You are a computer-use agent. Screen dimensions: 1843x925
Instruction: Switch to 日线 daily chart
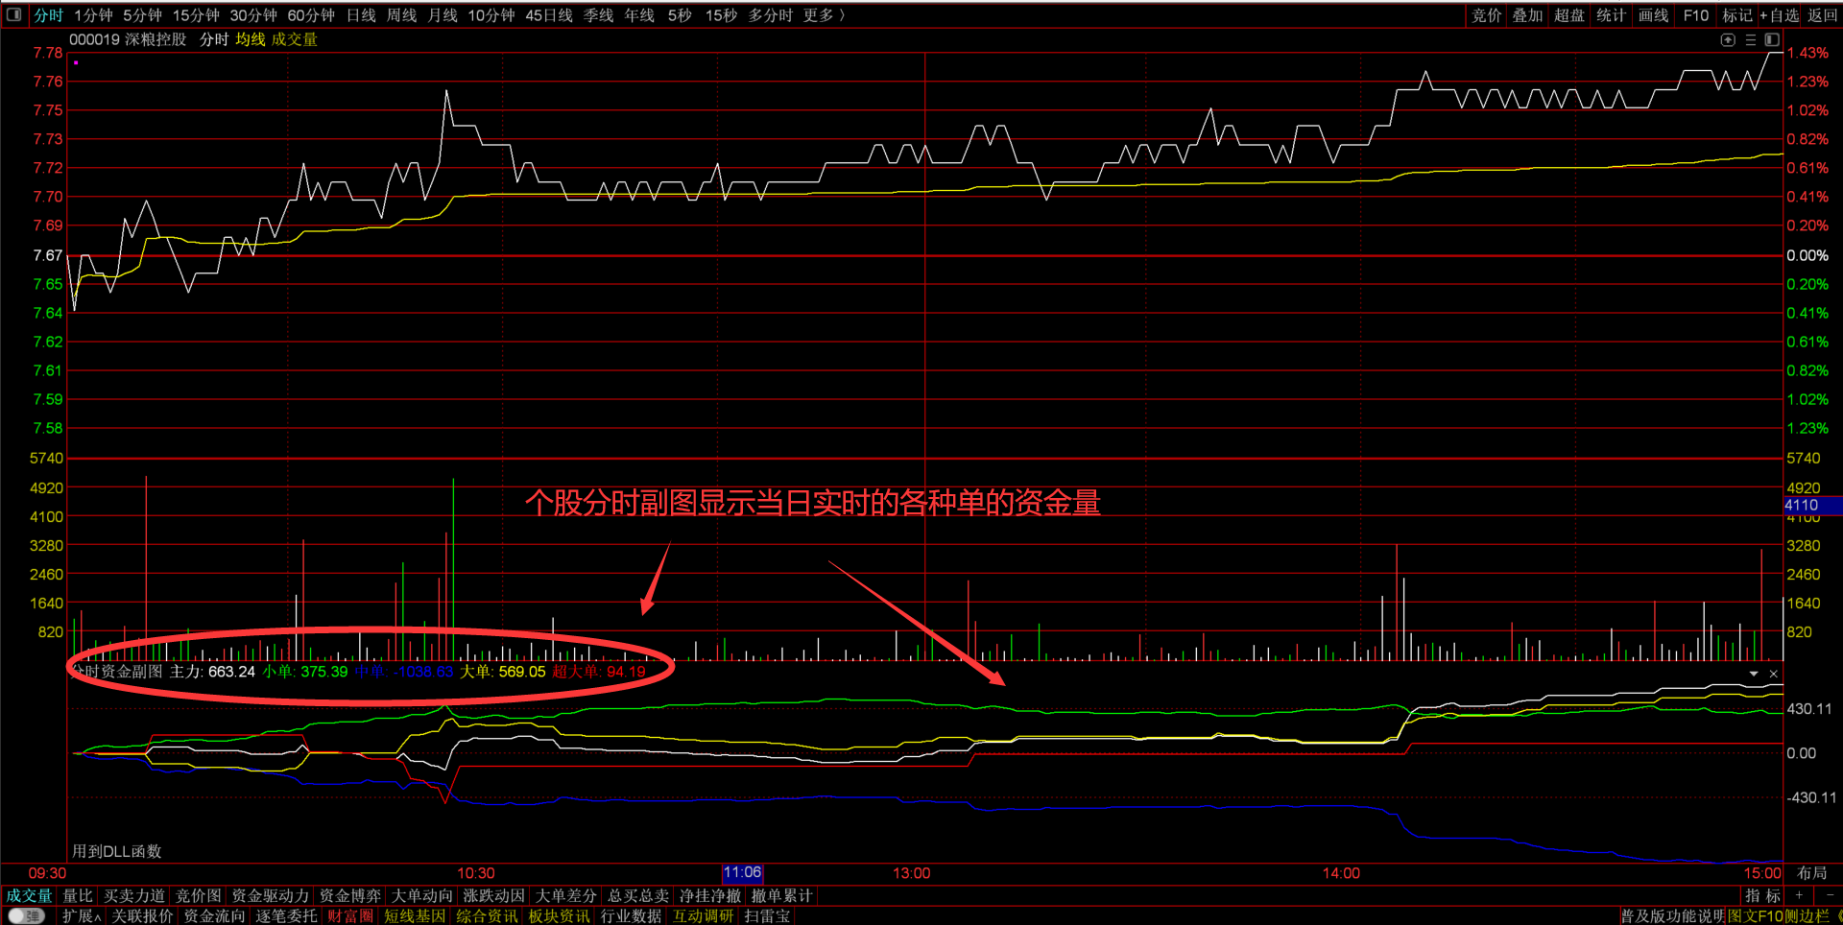coord(361,15)
